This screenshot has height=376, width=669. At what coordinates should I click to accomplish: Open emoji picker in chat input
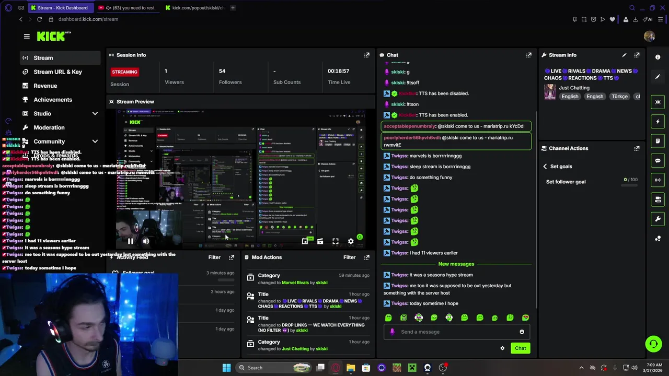(522, 332)
